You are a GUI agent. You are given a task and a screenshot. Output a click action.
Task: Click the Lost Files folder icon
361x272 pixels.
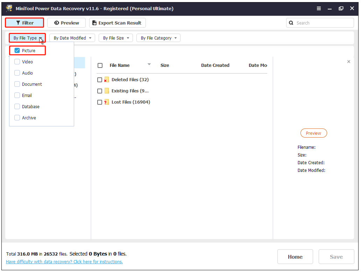(x=106, y=102)
